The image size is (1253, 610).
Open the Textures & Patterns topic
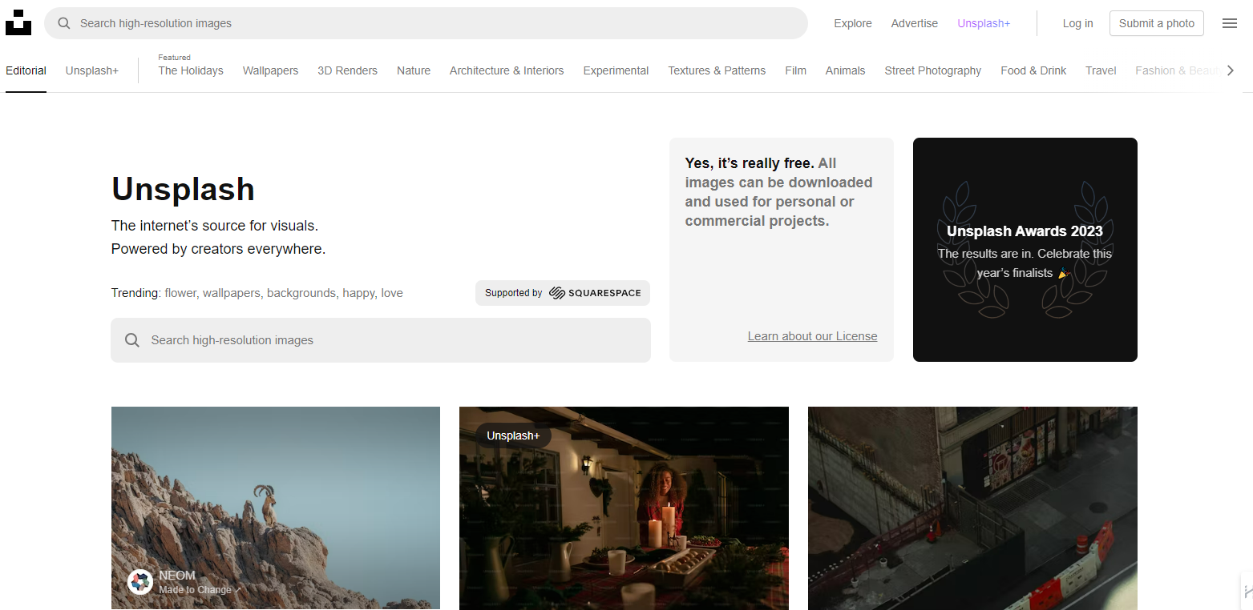717,70
